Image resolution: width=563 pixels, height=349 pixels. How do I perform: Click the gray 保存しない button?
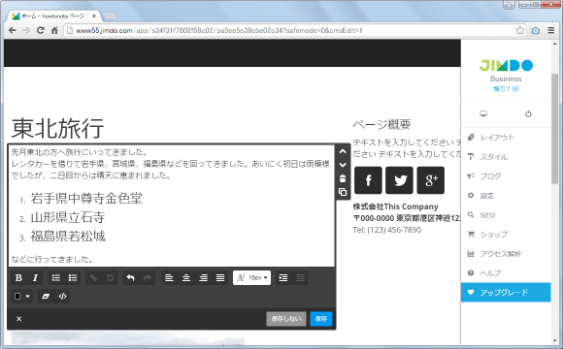point(286,319)
